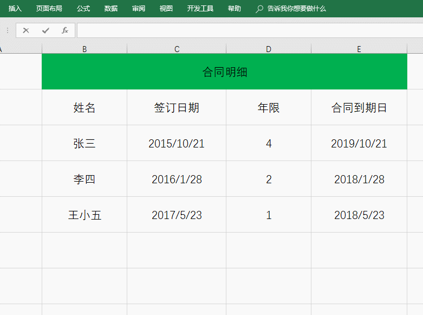Select column E header
This screenshot has height=315, width=423.
click(x=359, y=49)
